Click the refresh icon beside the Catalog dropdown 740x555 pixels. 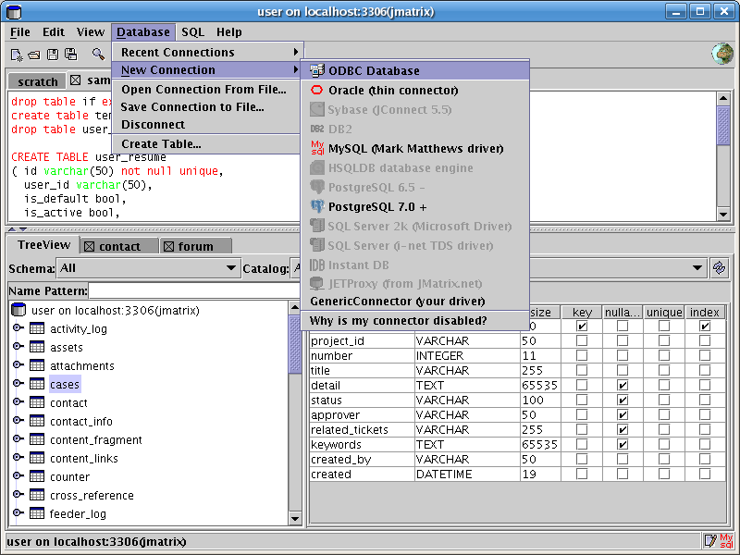[719, 268]
